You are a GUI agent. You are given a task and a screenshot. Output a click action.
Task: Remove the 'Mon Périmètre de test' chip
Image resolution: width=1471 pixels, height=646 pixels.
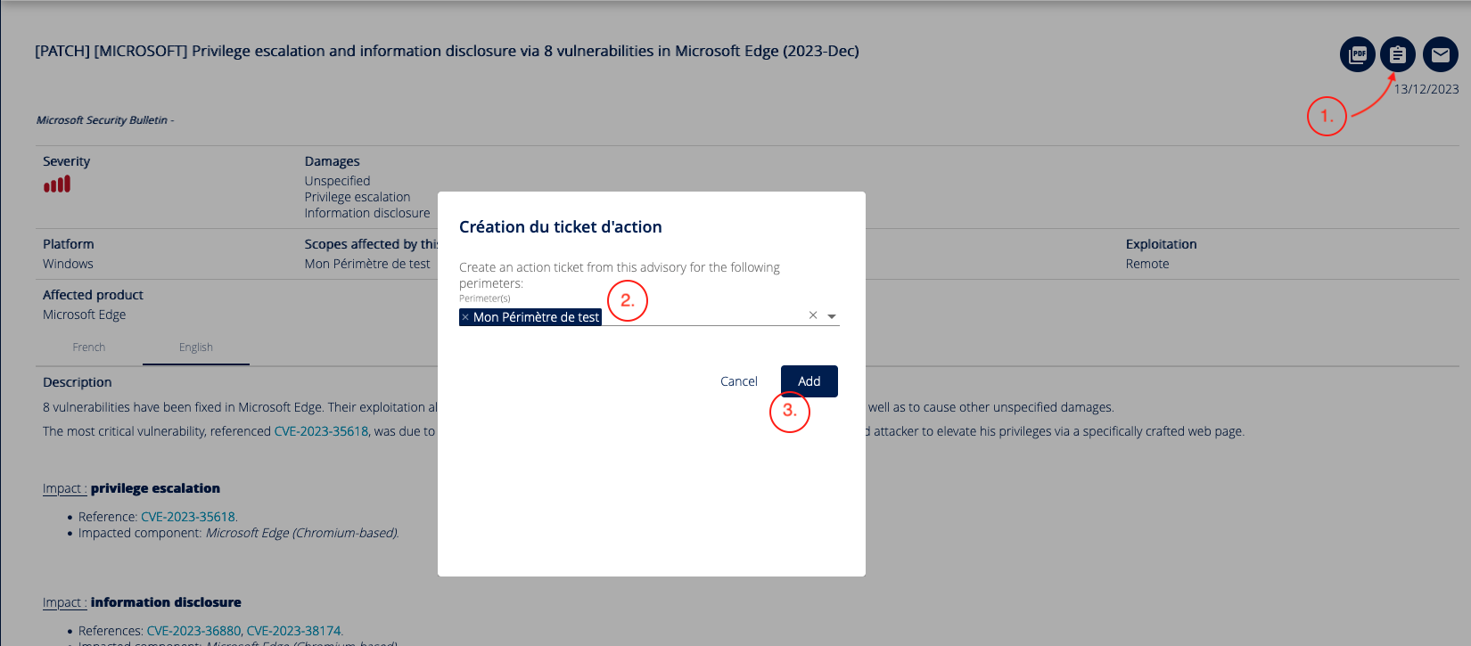point(465,317)
